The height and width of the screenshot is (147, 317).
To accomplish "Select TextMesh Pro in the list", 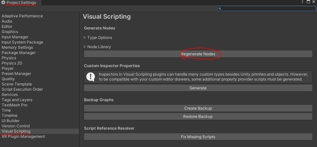I will pyautogui.click(x=14, y=105).
